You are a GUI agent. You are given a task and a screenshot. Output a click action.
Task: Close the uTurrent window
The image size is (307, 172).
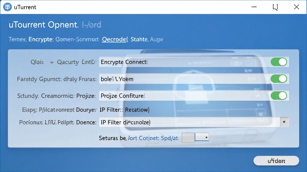pyautogui.click(x=297, y=7)
